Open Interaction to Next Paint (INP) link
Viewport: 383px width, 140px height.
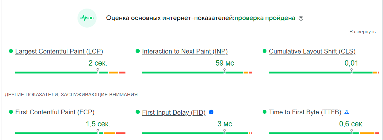185,51
